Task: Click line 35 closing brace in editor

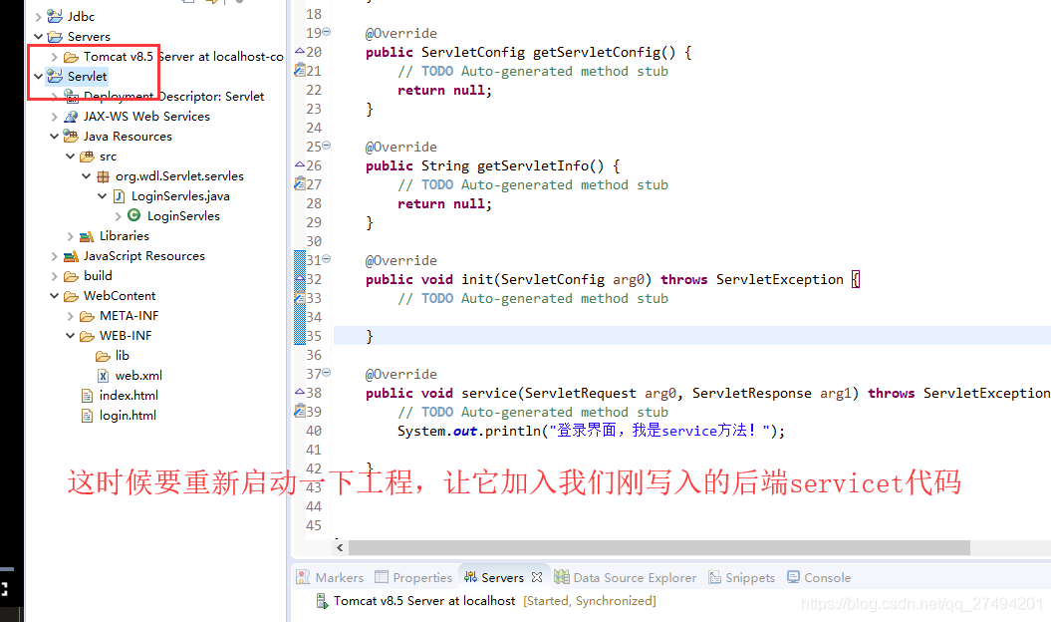Action: click(370, 336)
